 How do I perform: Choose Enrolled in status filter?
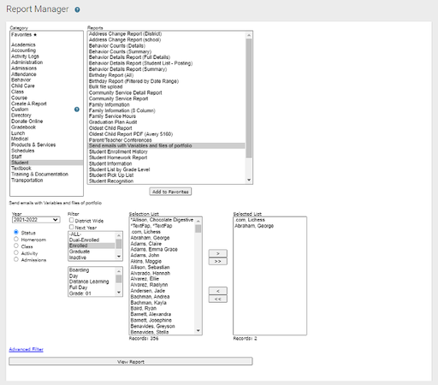[92, 246]
